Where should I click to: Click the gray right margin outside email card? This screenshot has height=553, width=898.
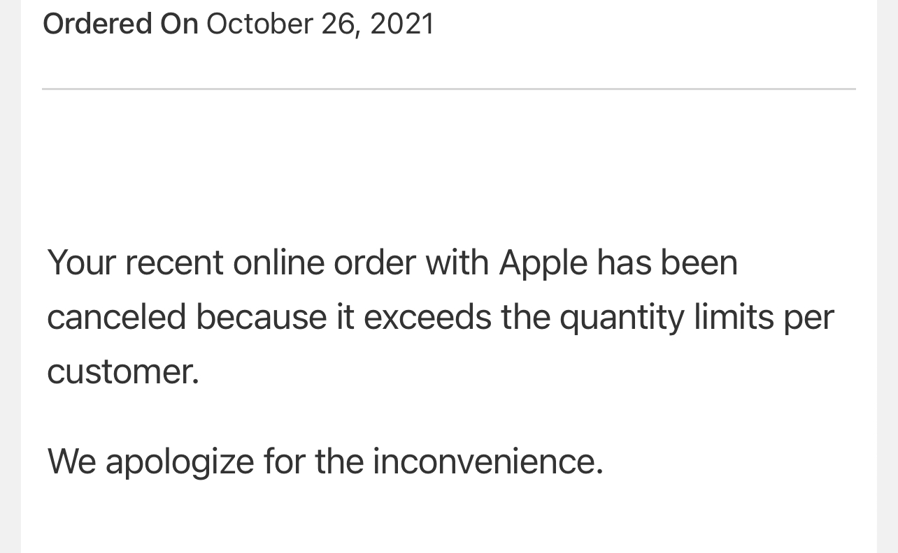click(x=887, y=279)
